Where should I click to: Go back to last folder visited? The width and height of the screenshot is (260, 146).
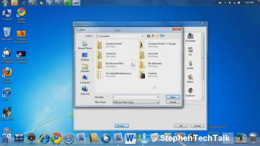148,36
